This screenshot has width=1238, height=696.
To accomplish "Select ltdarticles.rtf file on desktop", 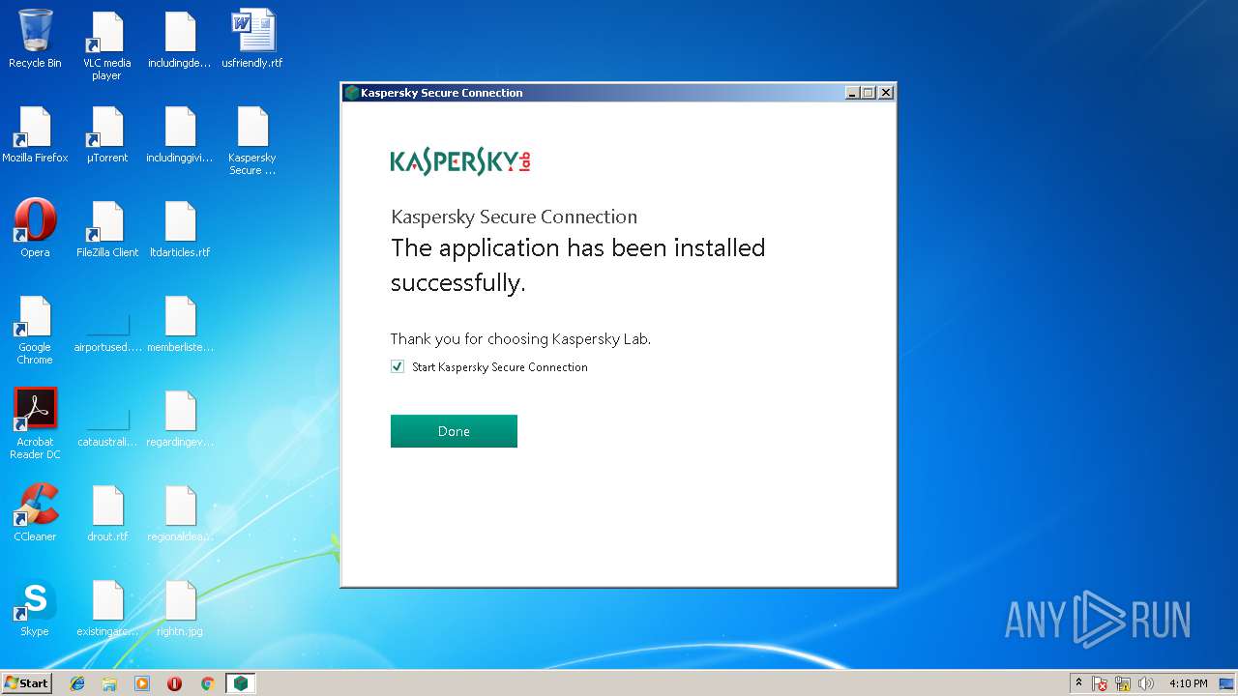I will click(180, 228).
